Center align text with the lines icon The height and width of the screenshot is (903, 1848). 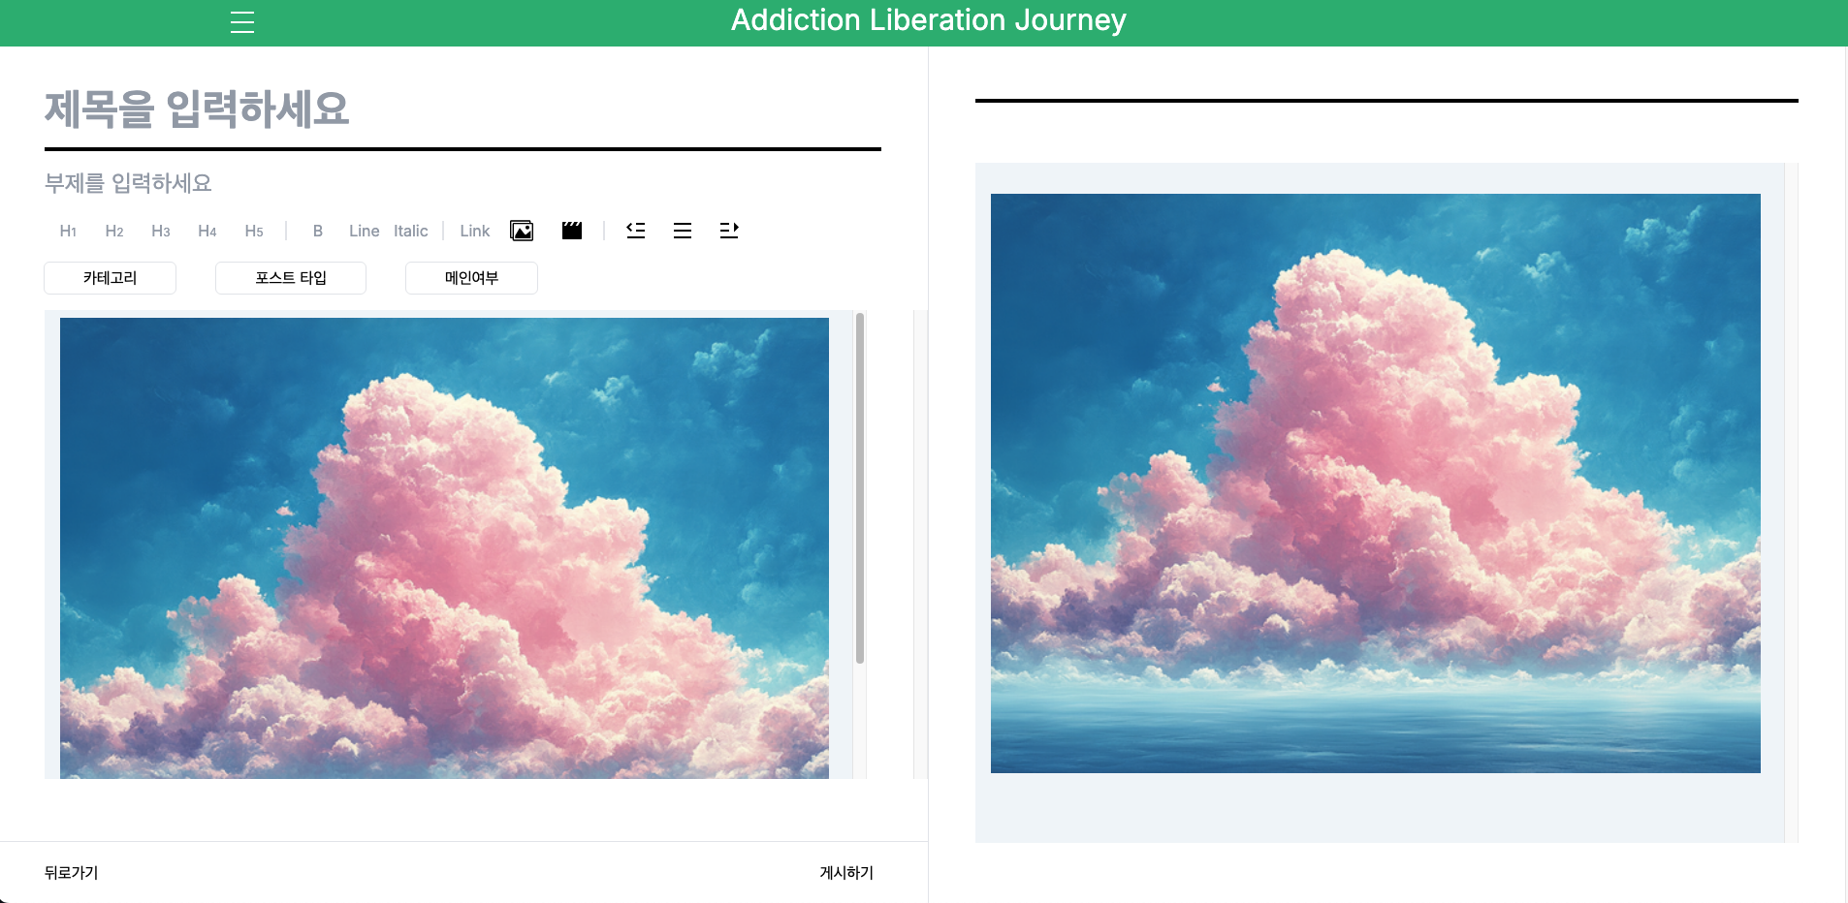pos(683,231)
